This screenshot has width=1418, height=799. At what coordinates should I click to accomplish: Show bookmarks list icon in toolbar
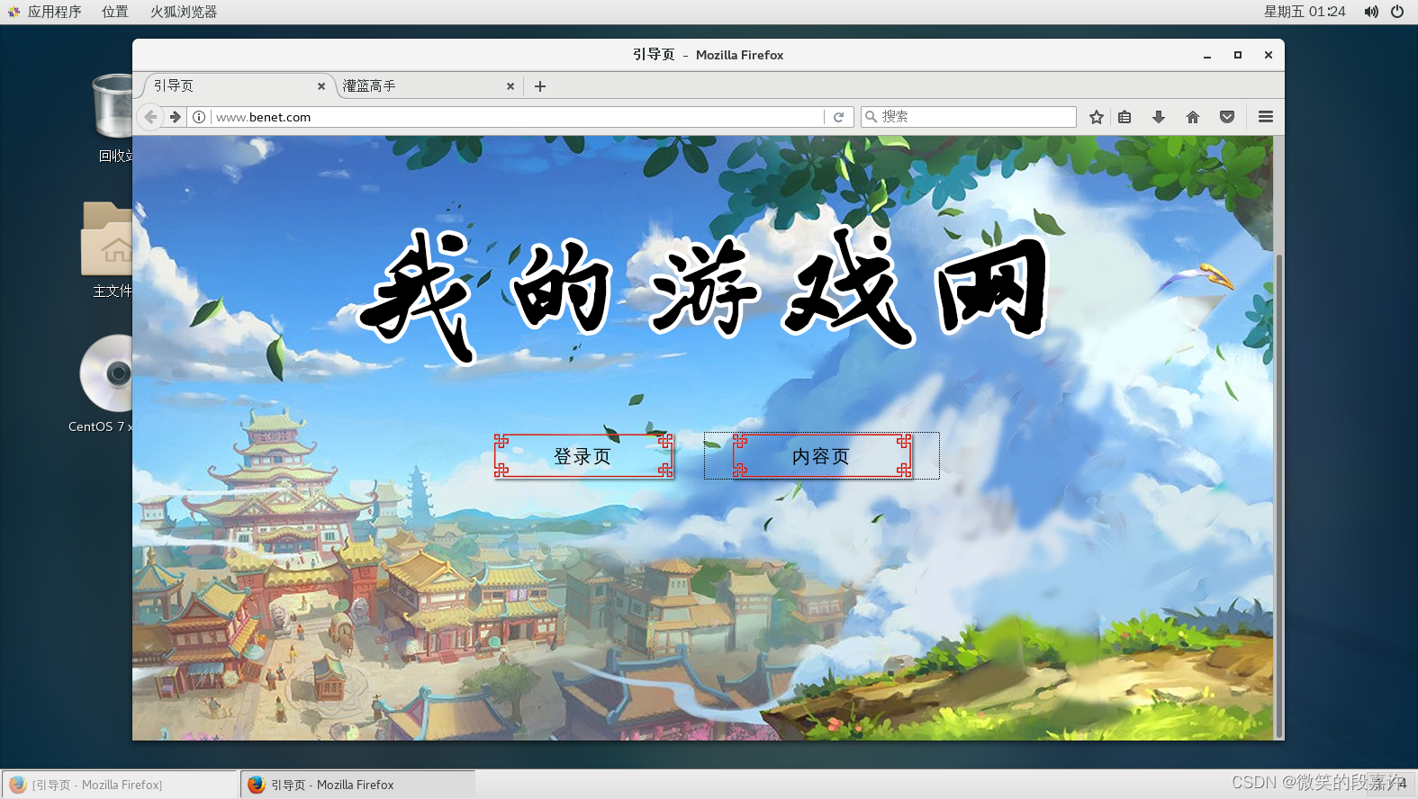[1124, 117]
